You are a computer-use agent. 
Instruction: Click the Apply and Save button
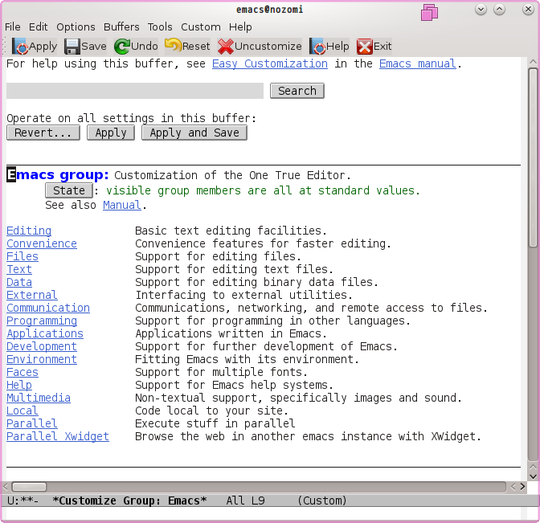pyautogui.click(x=194, y=133)
